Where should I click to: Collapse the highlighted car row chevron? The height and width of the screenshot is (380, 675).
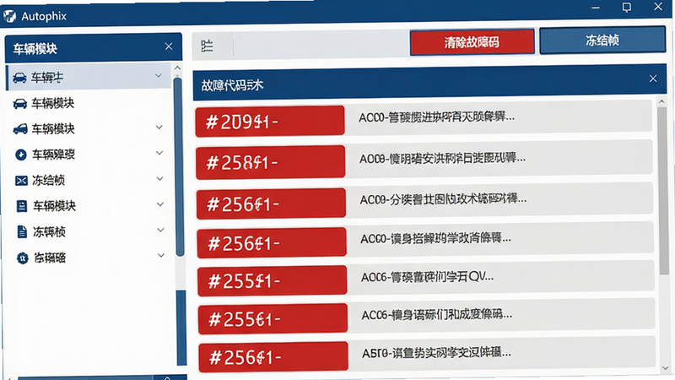pos(159,76)
